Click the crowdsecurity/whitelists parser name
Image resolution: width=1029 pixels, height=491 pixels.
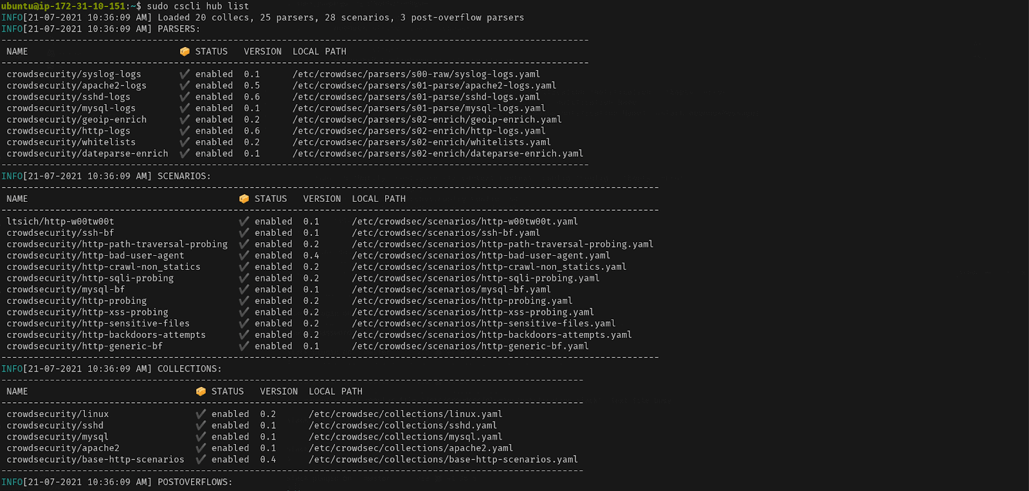pyautogui.click(x=71, y=143)
